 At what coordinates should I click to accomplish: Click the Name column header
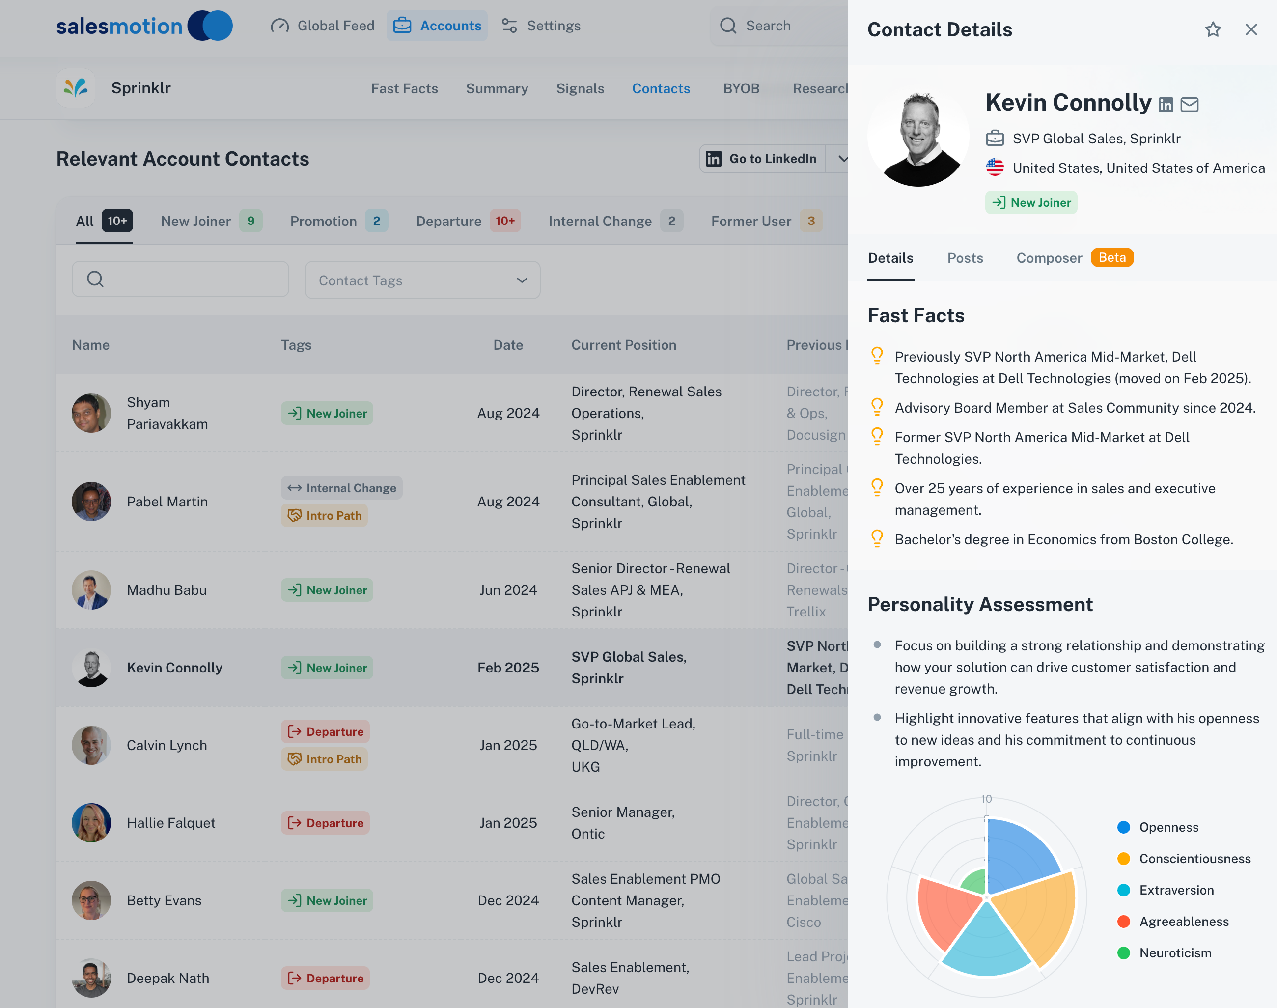91,345
